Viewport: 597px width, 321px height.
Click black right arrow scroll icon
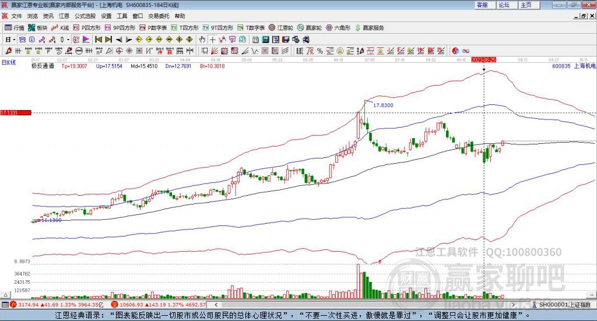click(129, 40)
